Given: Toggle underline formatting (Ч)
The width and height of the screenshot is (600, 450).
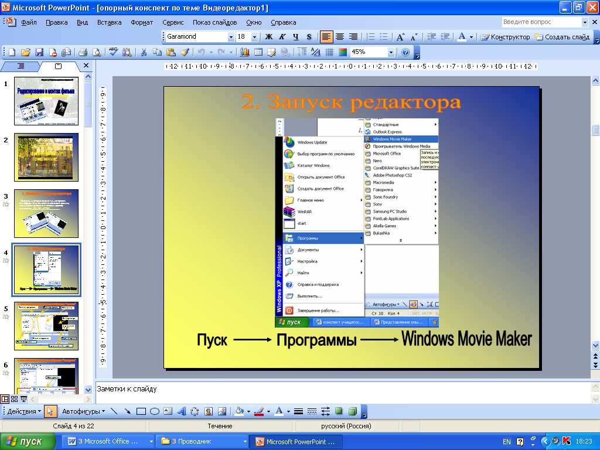Looking at the screenshot, I should point(295,37).
